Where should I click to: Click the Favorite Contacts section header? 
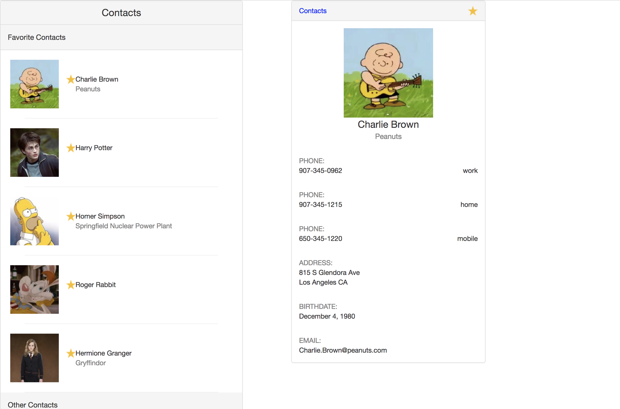121,37
